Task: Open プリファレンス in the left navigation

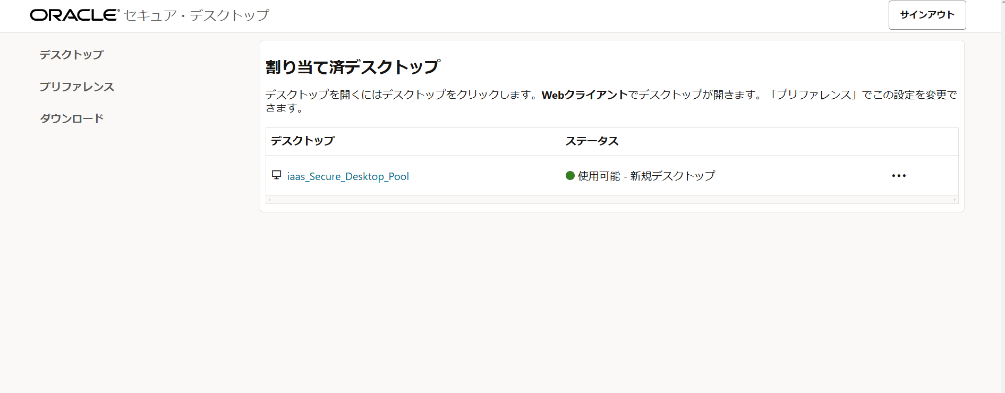Action: 77,87
